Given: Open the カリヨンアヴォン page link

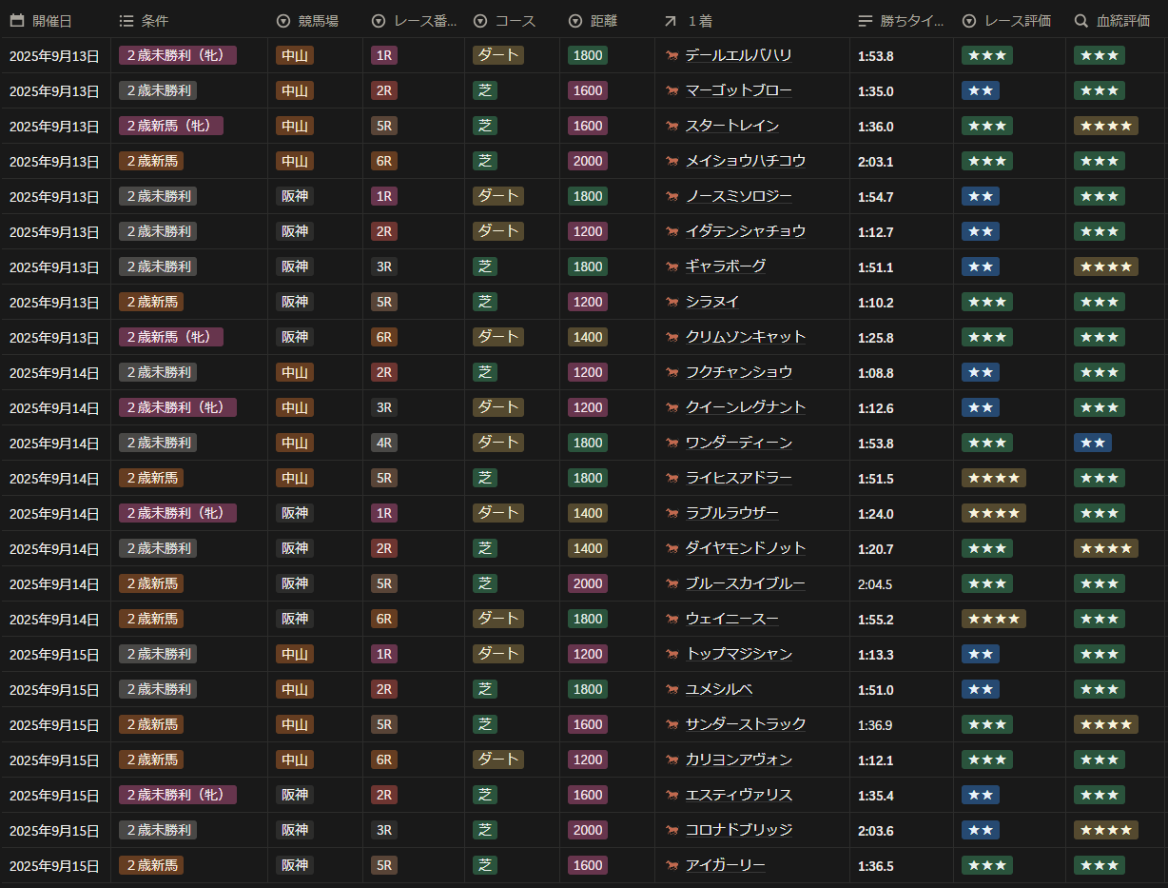Looking at the screenshot, I should click(x=738, y=760).
